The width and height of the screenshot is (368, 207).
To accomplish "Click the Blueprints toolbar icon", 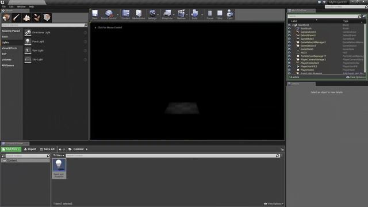I will coord(167,14).
